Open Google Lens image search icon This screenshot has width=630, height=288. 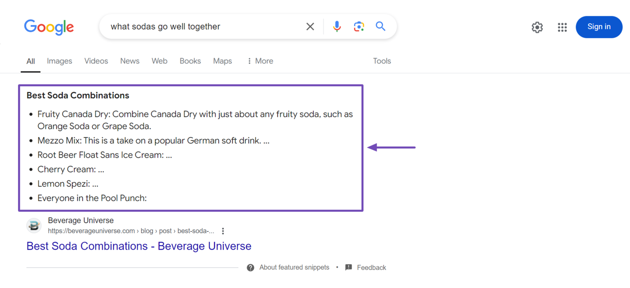click(359, 27)
